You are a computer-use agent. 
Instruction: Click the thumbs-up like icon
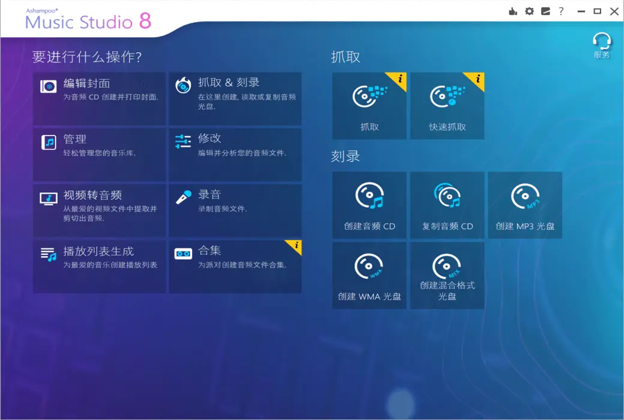513,11
